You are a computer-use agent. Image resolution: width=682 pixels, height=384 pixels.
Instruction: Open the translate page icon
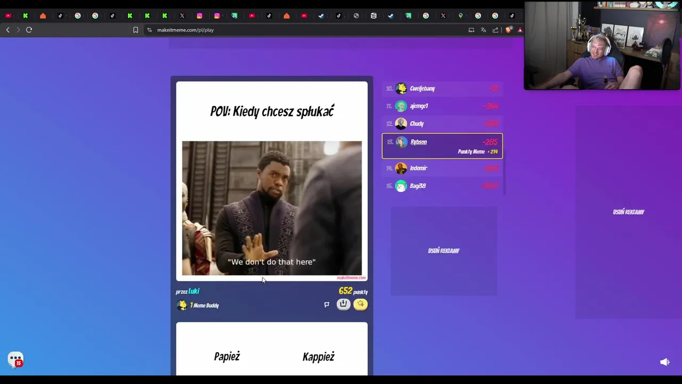483,30
